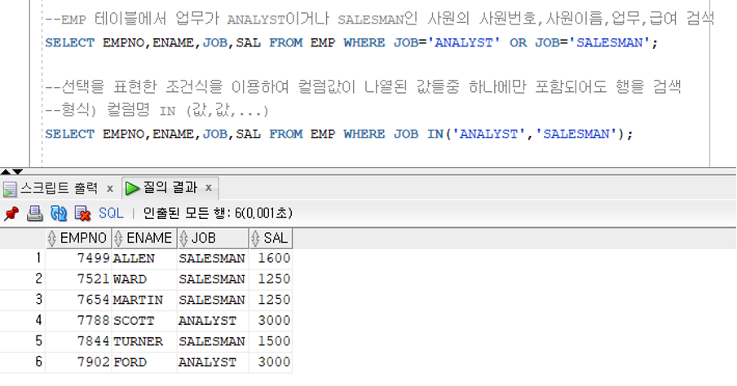Select row number 1 header
The image size is (737, 386).
point(23,259)
